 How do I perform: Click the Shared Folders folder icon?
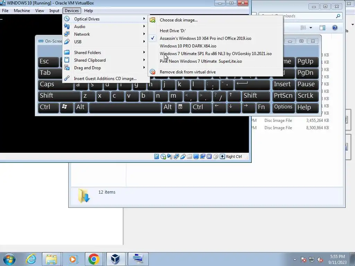tap(67, 52)
